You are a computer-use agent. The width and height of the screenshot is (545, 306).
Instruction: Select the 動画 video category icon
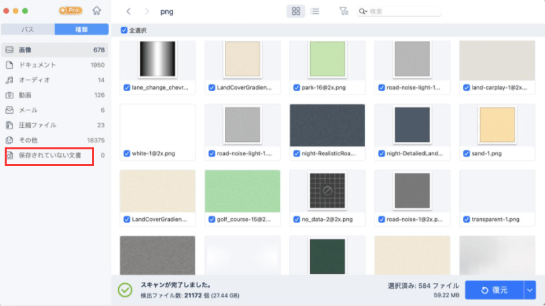coord(9,95)
